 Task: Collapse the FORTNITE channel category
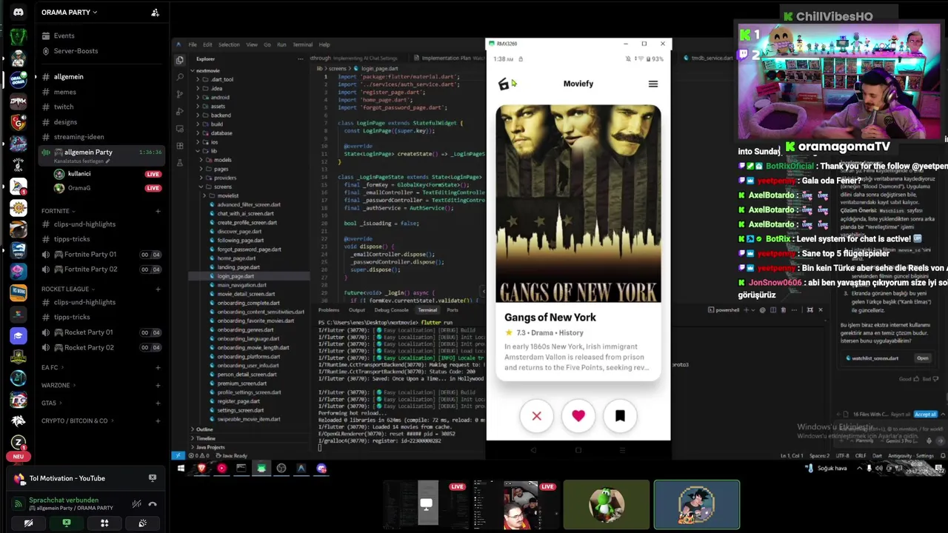click(59, 211)
